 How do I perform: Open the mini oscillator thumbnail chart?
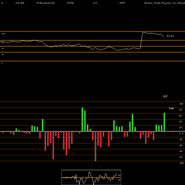[91, 177]
